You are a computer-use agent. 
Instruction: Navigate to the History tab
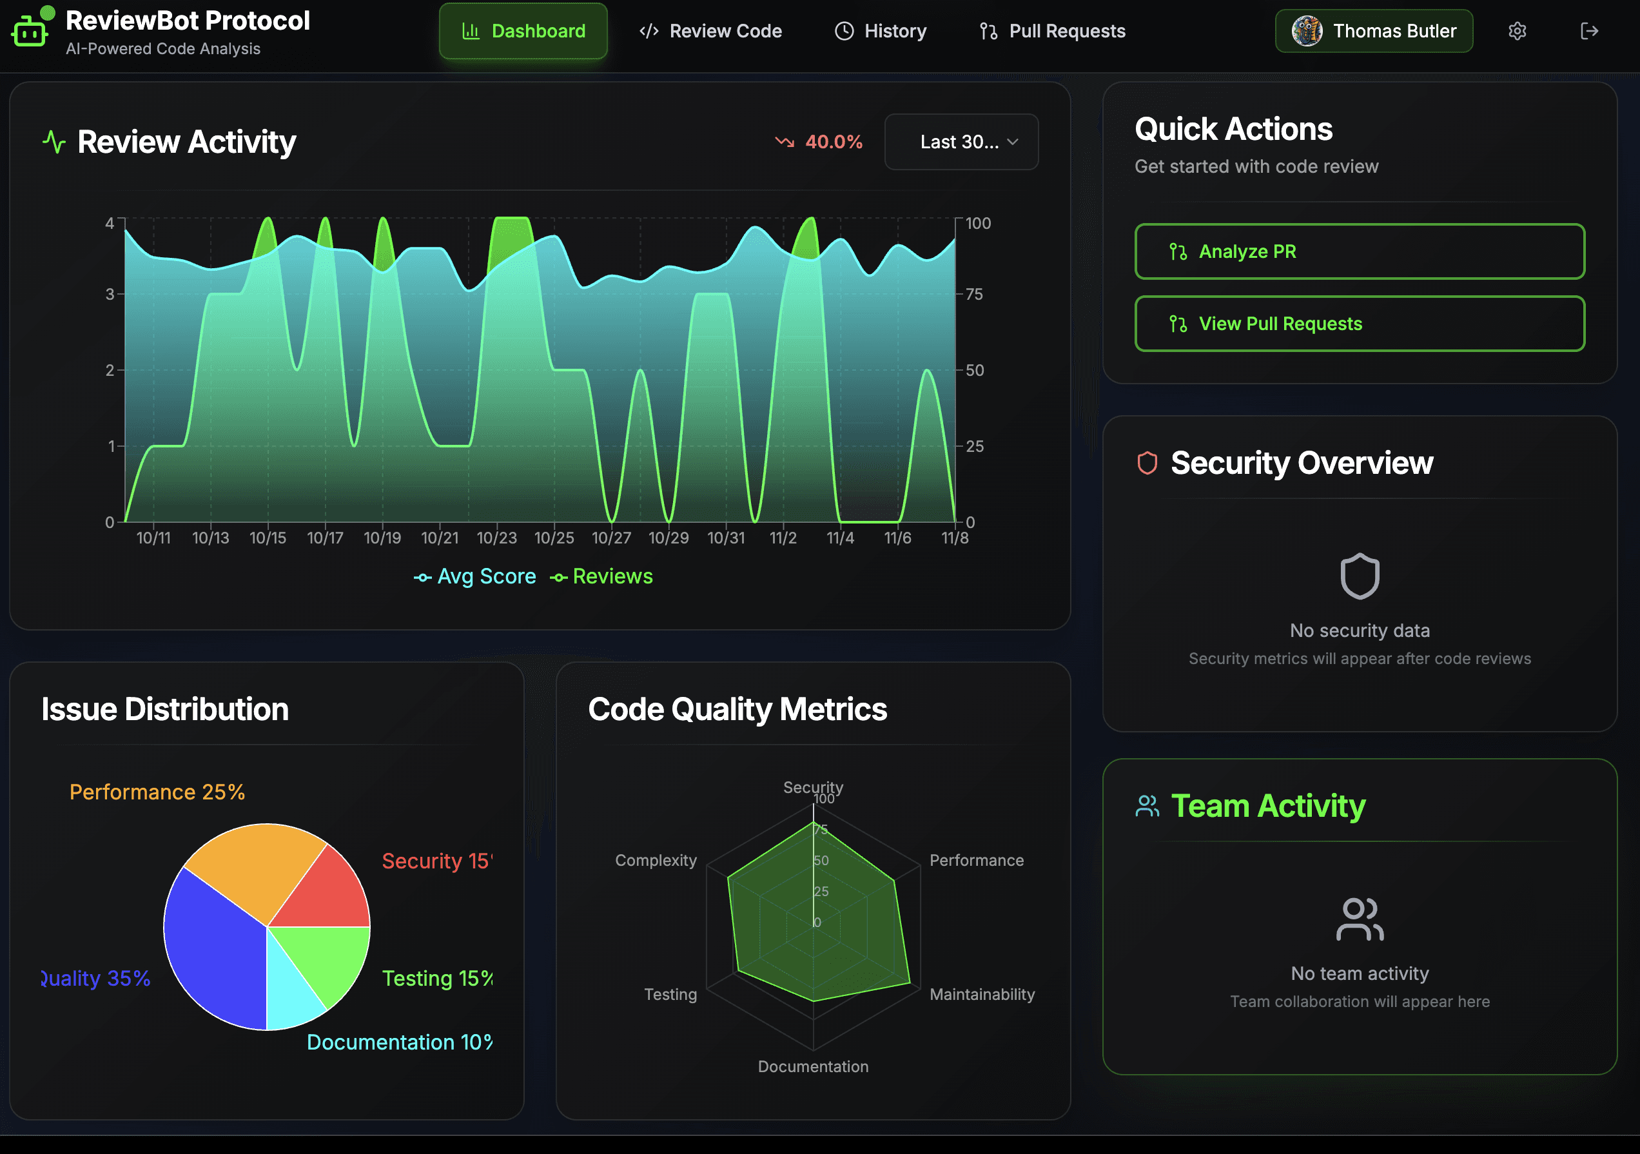tap(881, 31)
